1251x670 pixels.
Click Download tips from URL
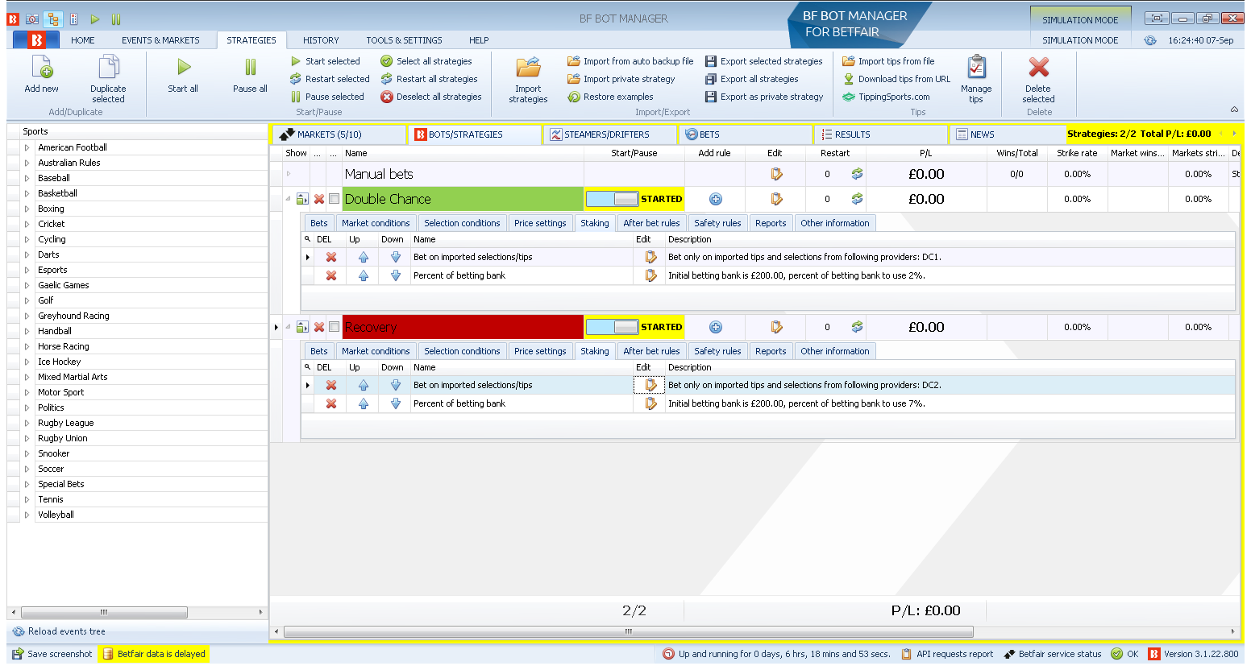coord(896,79)
